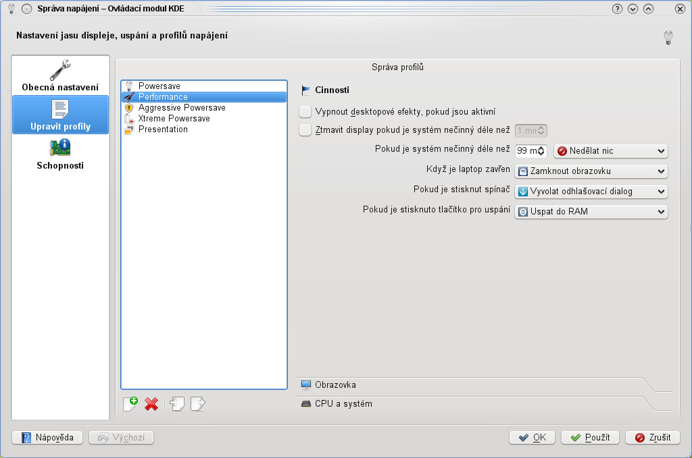This screenshot has width=692, height=458.
Task: Click the Výchozí defaults button
Action: [122, 437]
